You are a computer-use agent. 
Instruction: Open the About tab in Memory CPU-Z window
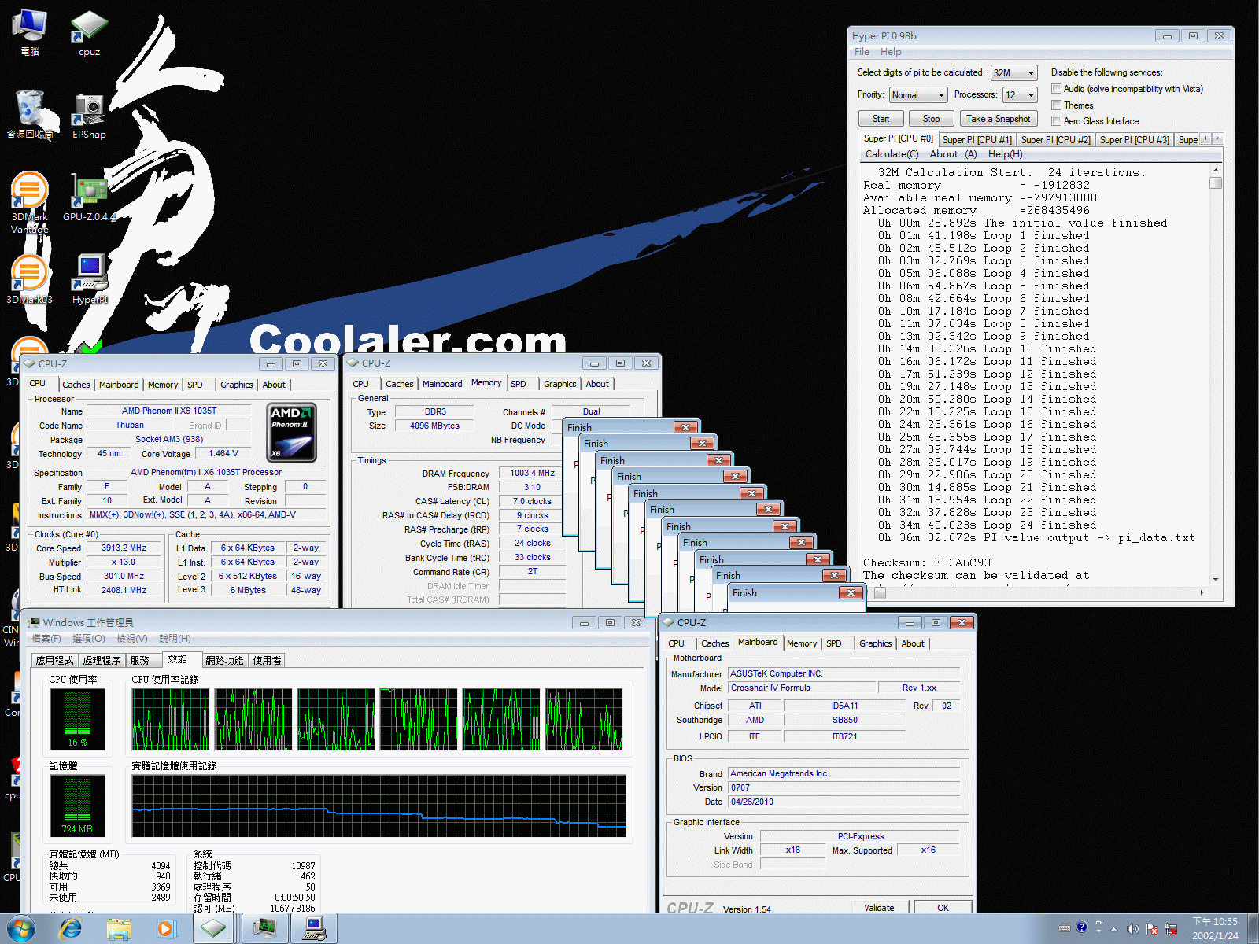597,385
